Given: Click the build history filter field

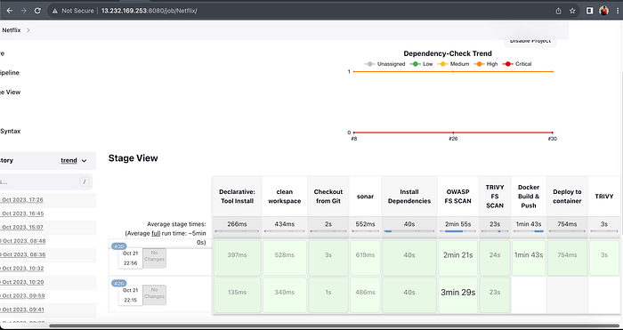Looking at the screenshot, I should 45,181.
